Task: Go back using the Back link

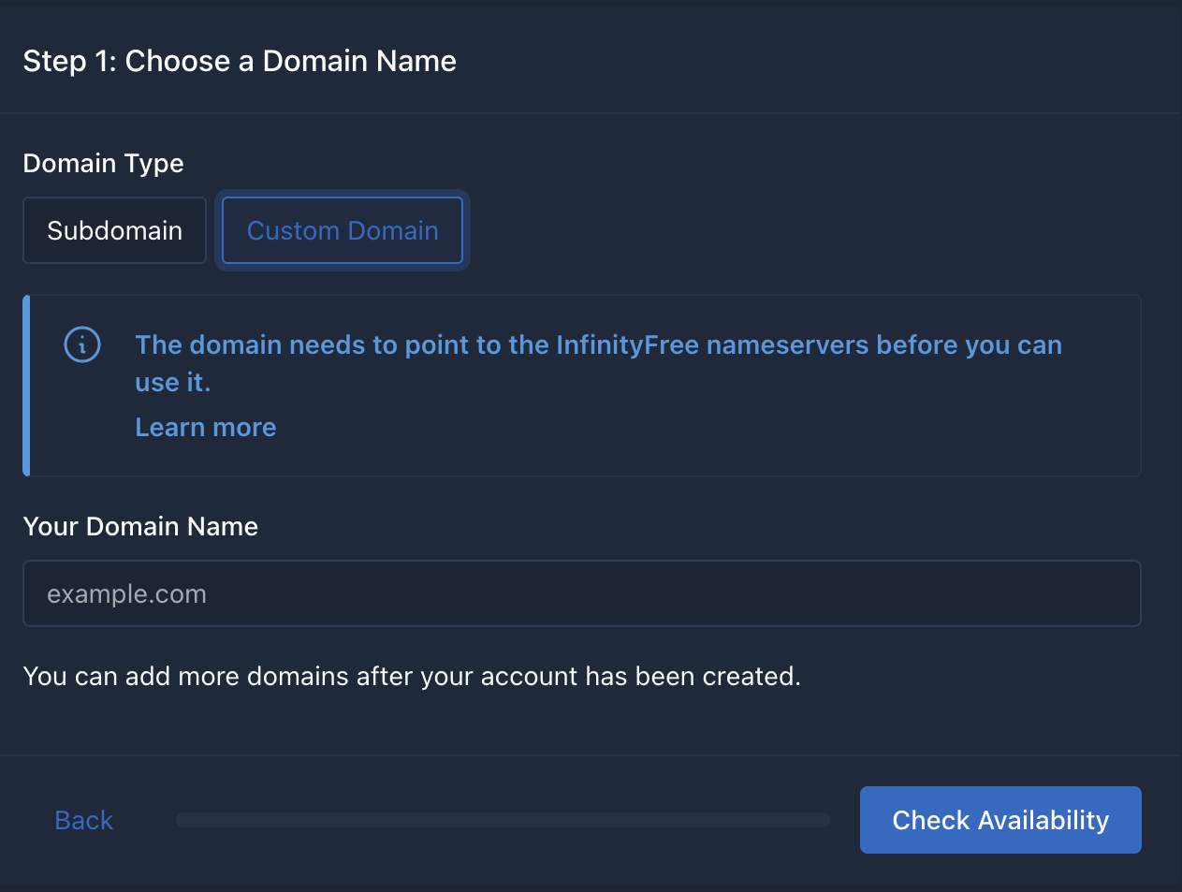Action: click(84, 820)
